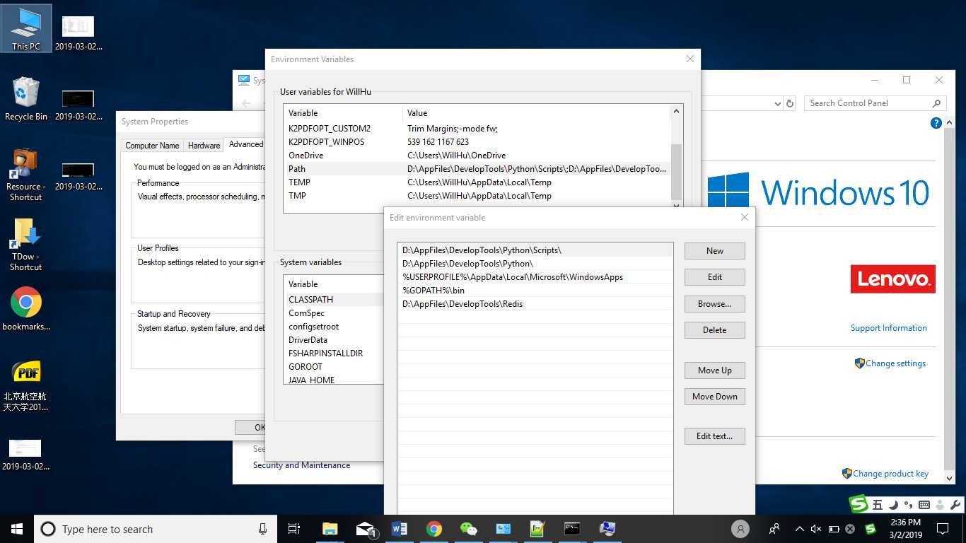Select the K2PDFOPT_WINPOS variable row

pyautogui.click(x=477, y=142)
